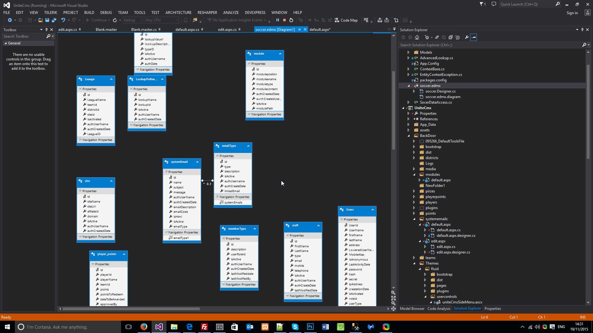Viewport: 593px width, 333px height.
Task: Click the Break All pause icon
Action: [277, 20]
